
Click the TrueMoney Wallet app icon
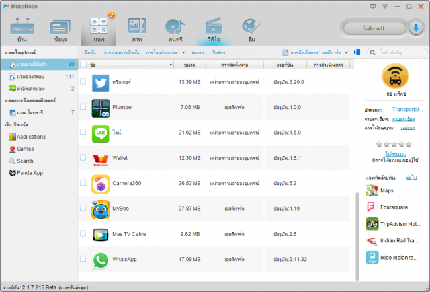[x=101, y=159]
